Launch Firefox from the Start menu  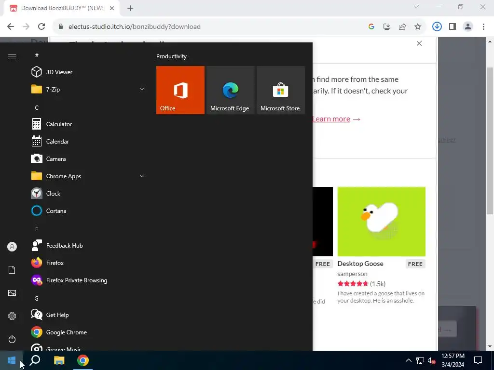[x=88, y=263]
